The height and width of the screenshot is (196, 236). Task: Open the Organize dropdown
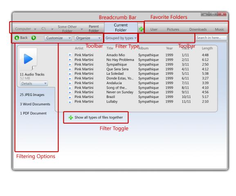pyautogui.click(x=88, y=38)
